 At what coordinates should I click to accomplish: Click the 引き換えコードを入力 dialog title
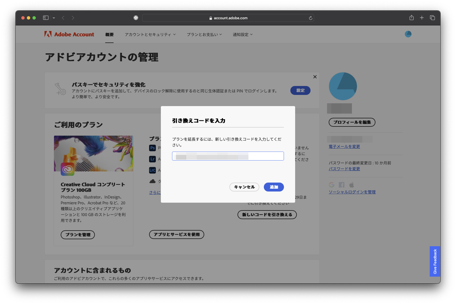pyautogui.click(x=199, y=121)
